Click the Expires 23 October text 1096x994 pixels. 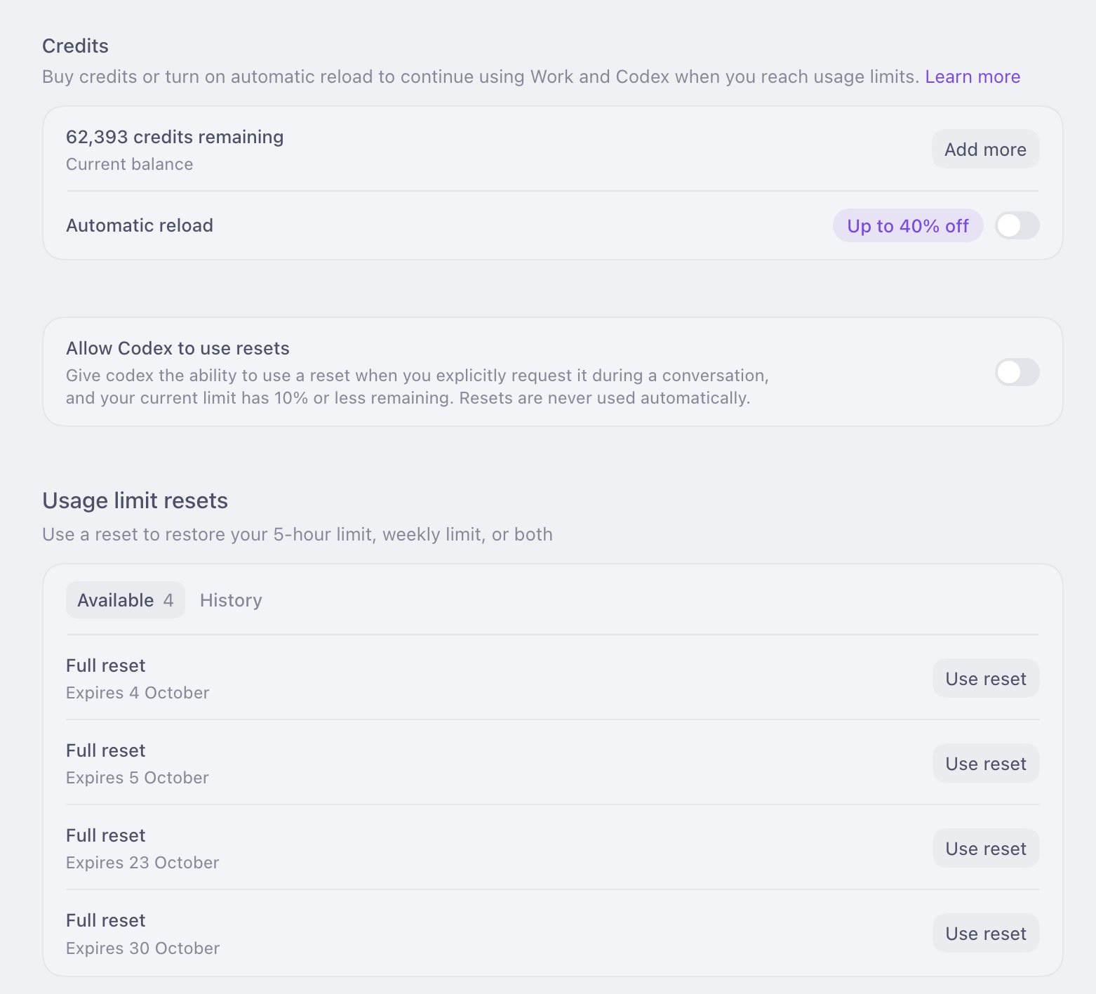point(142,863)
